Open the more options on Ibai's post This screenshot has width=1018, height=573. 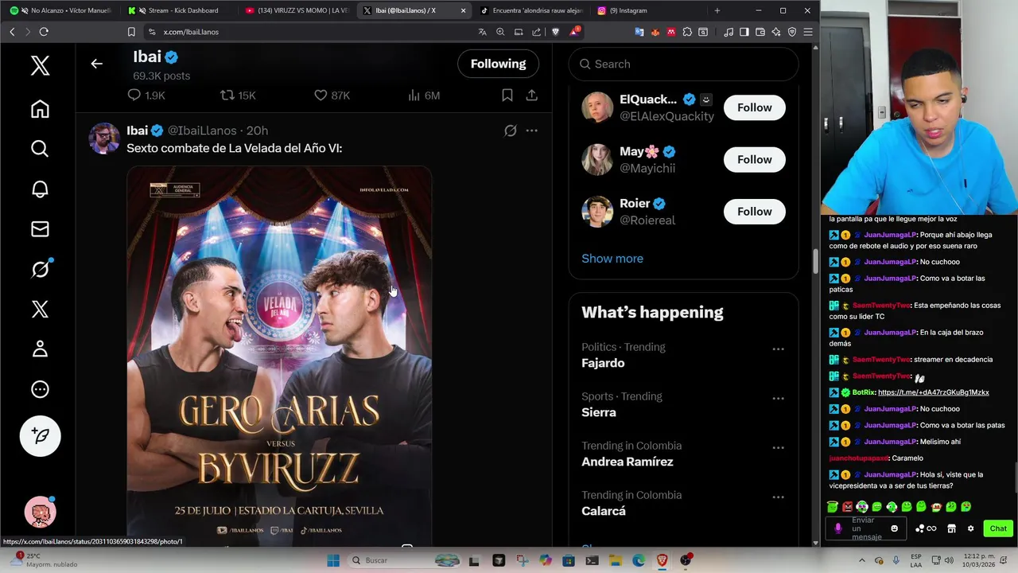pos(531,131)
